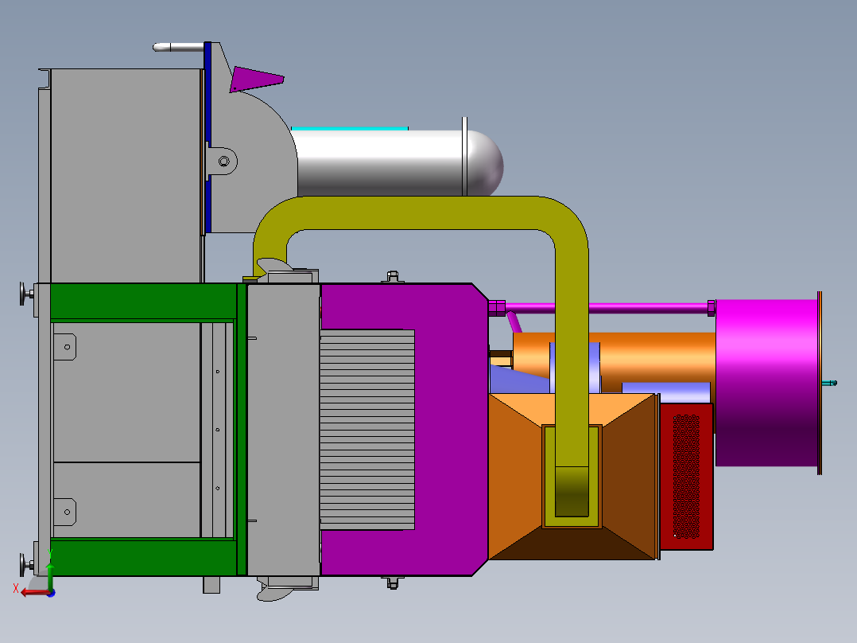Click the lower black hand knob on left
Viewport: 857px width, 643px height.
click(x=25, y=565)
